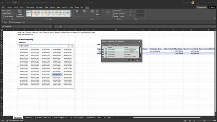
Task: Open the Formulas ribbon tab
Action: pyautogui.click(x=39, y=7)
